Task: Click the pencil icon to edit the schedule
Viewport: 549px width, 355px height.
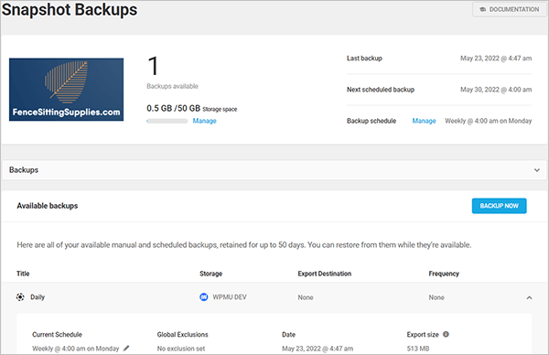Action: pos(126,348)
